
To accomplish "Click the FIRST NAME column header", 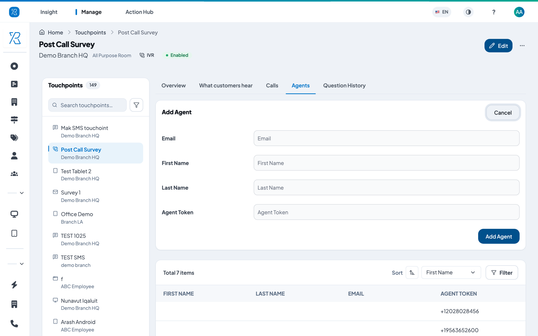I will click(x=179, y=294).
